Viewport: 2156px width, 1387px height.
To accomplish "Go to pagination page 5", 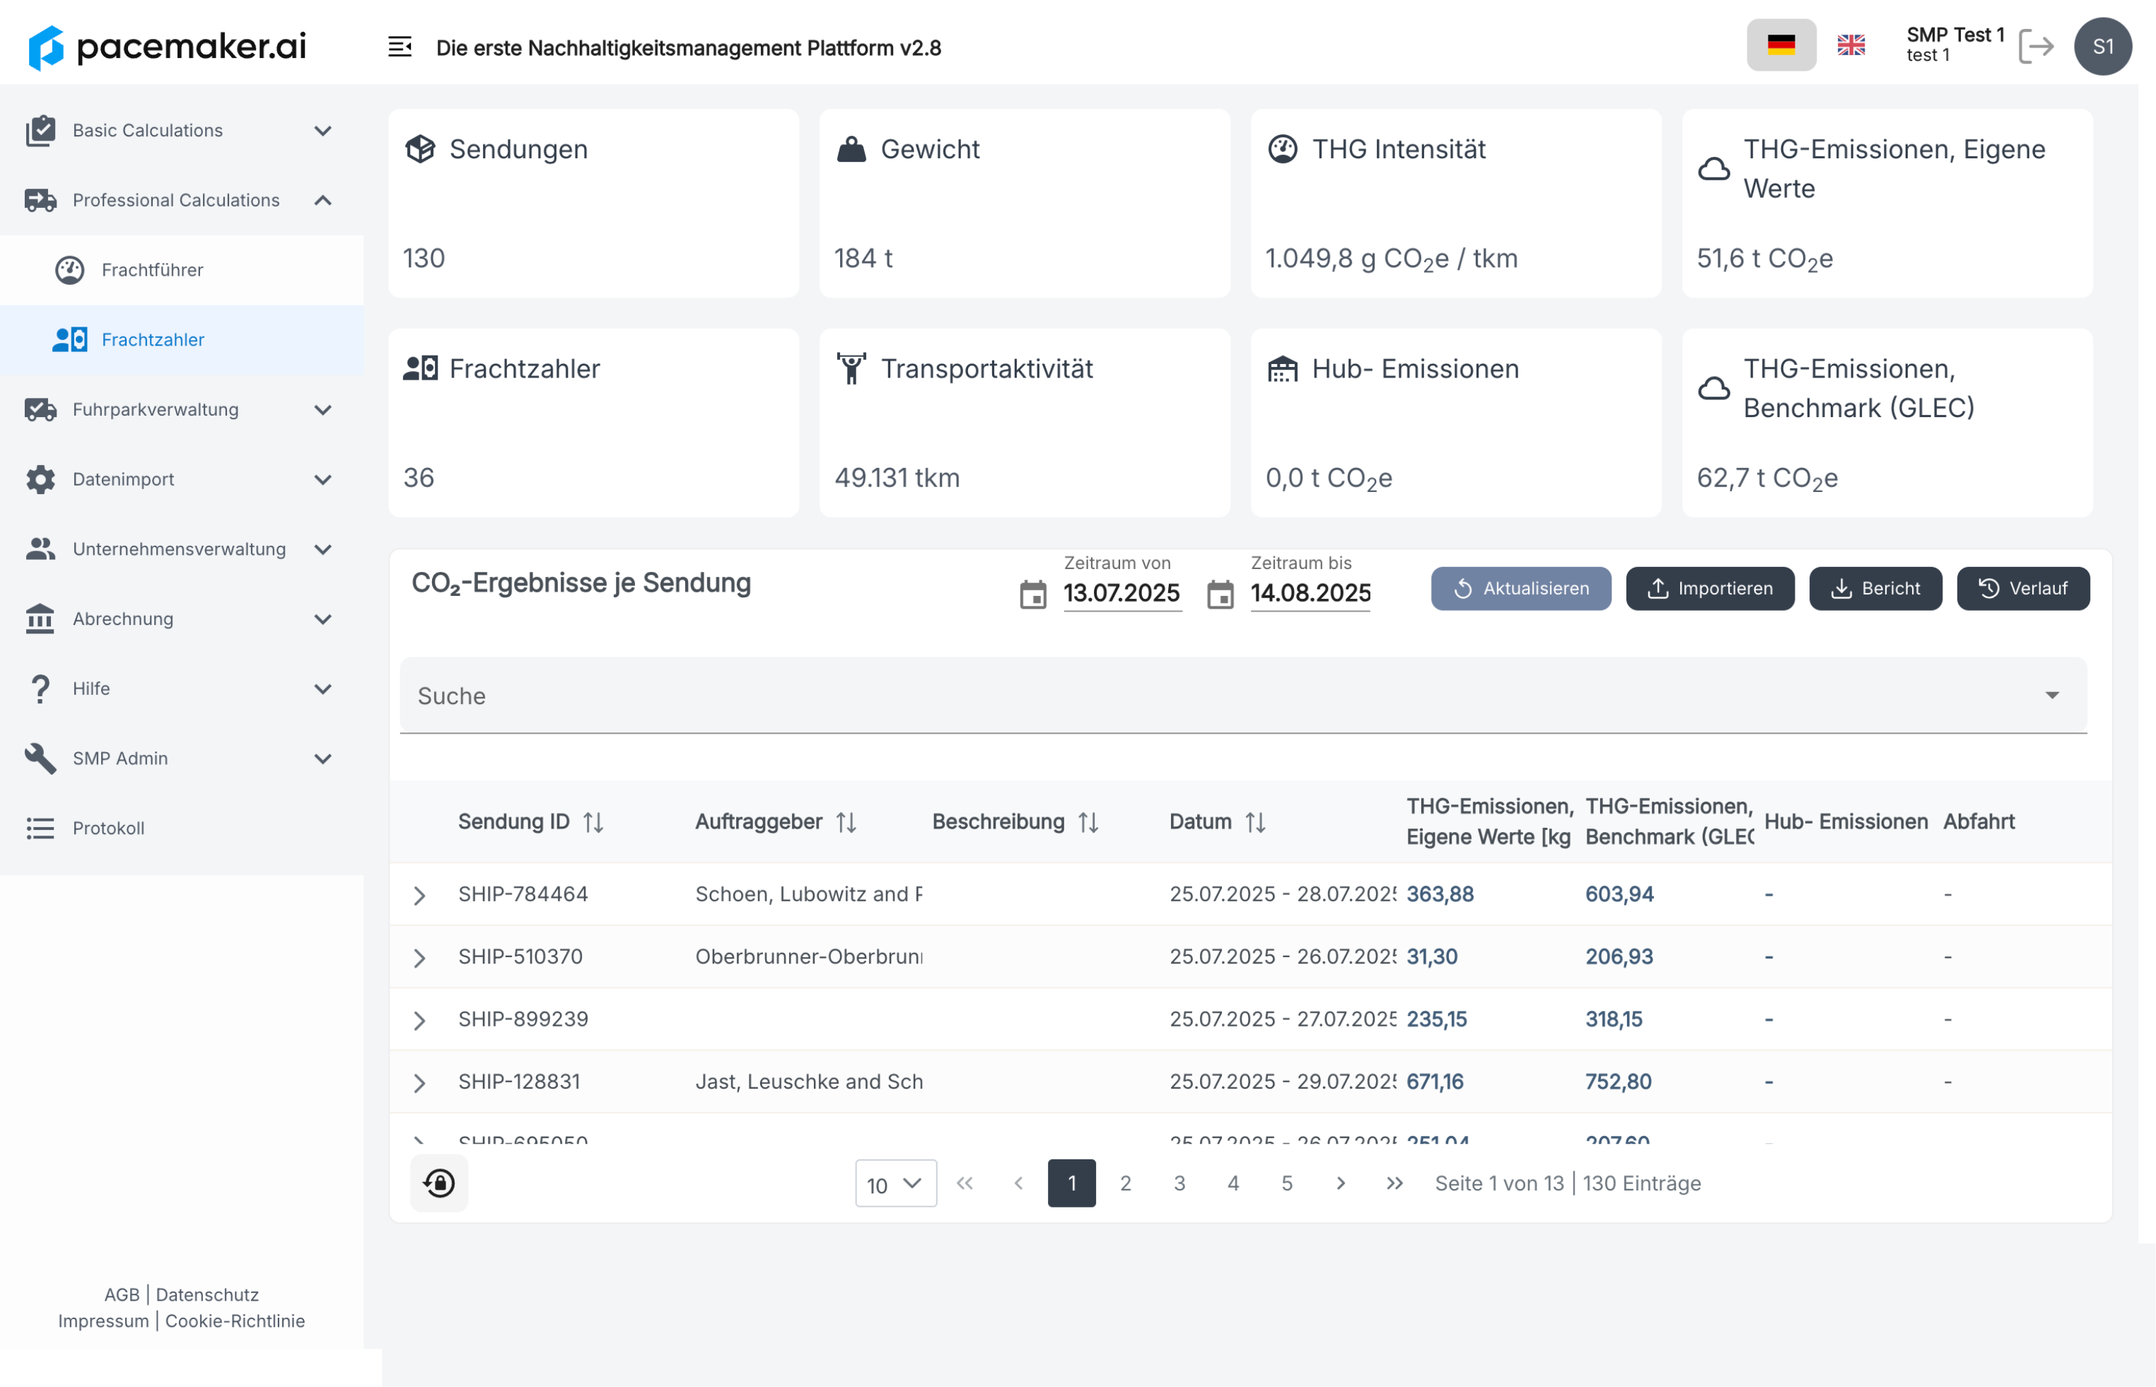I will point(1286,1183).
